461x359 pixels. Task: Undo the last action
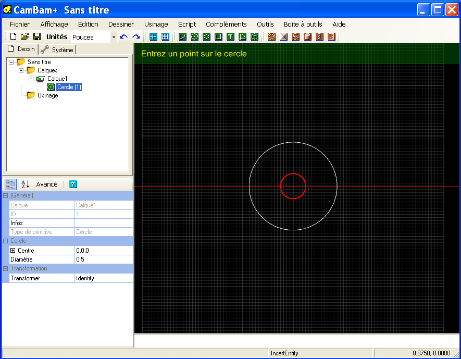coord(124,37)
